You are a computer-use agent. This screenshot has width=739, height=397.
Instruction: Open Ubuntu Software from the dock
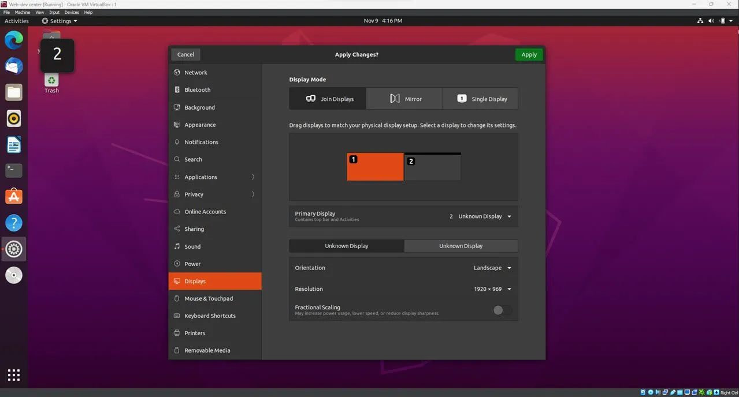click(x=13, y=196)
